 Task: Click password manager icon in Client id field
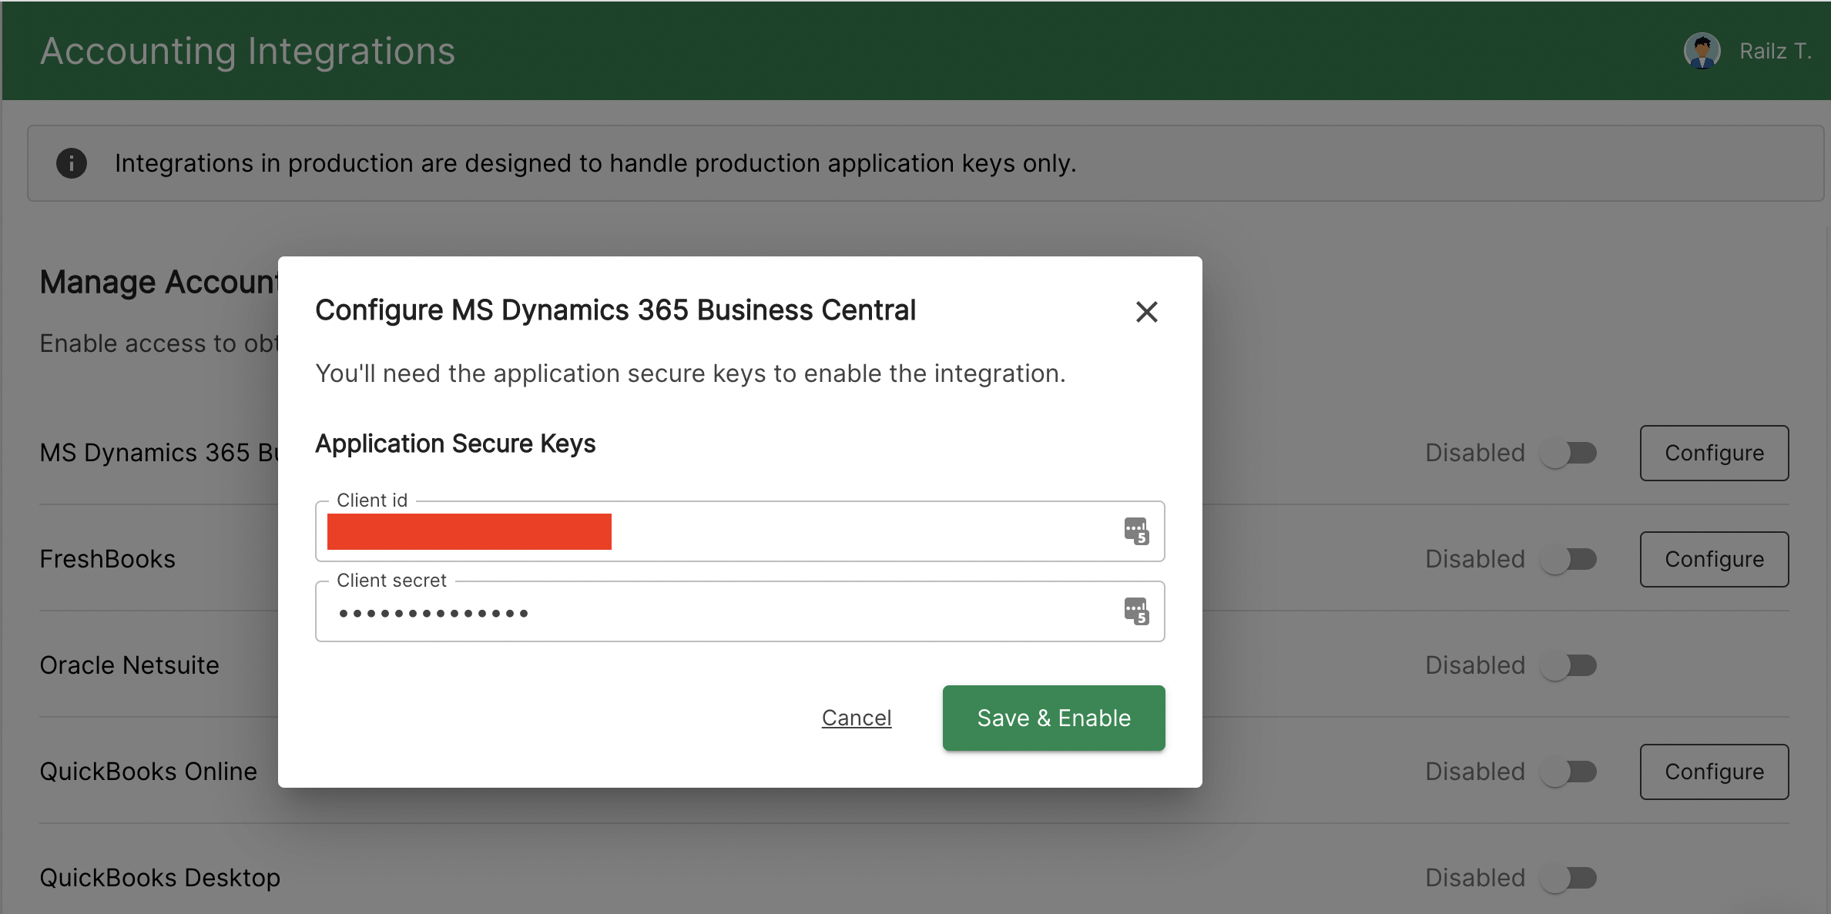point(1136,531)
